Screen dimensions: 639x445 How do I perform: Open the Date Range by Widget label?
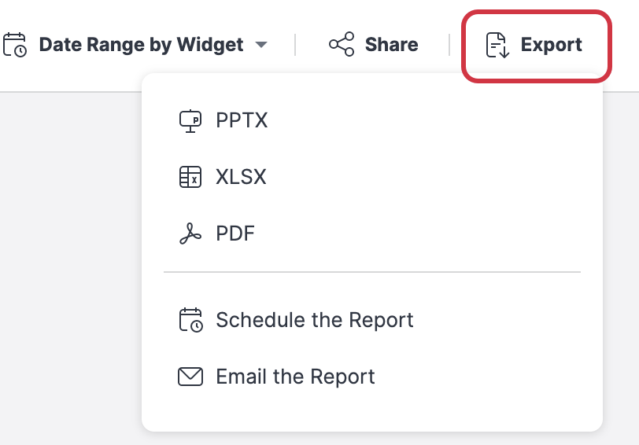tap(141, 45)
